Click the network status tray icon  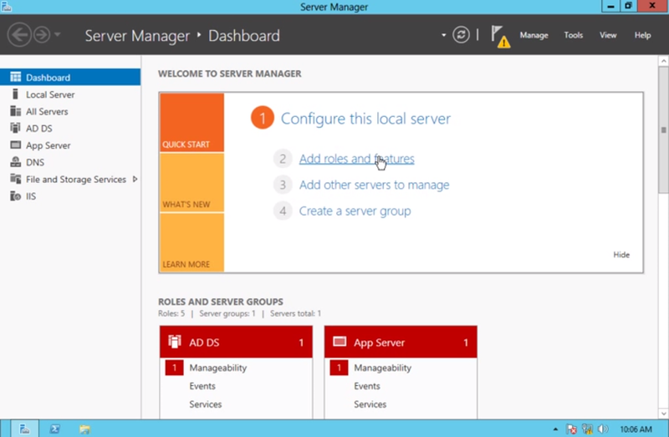click(x=588, y=429)
